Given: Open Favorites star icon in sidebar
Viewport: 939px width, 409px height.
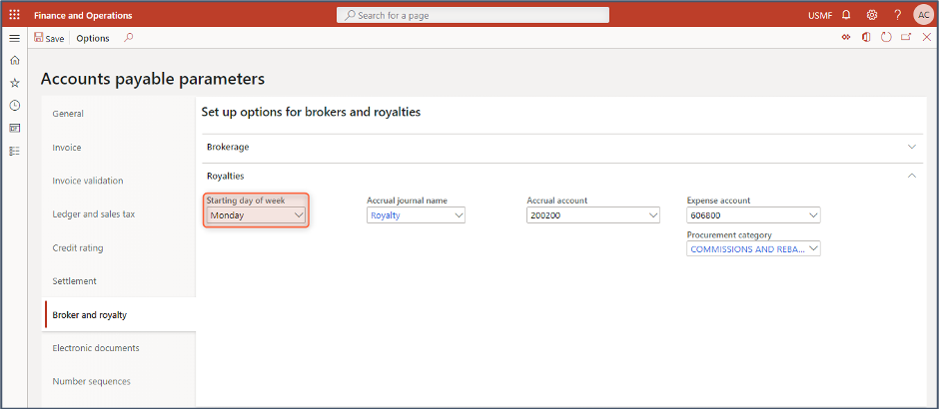Looking at the screenshot, I should point(14,83).
